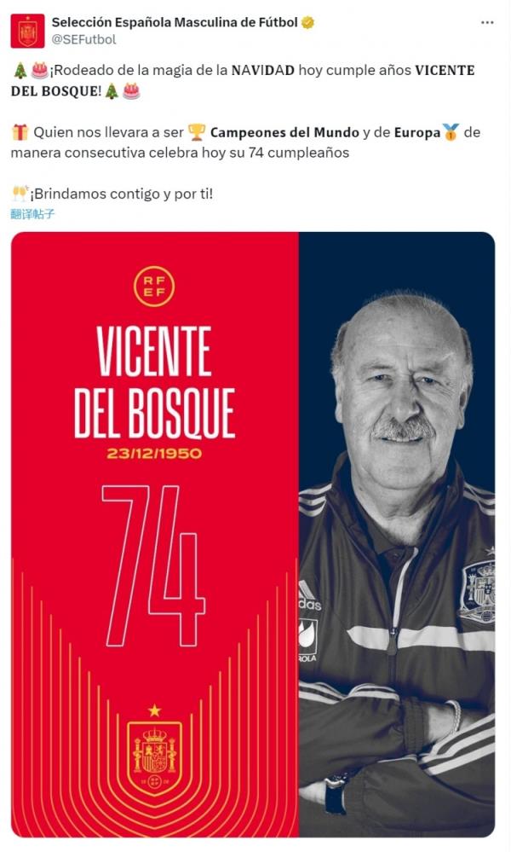Click the Spain team profile avatar
Viewport: 511px width, 852px height.
click(x=27, y=32)
